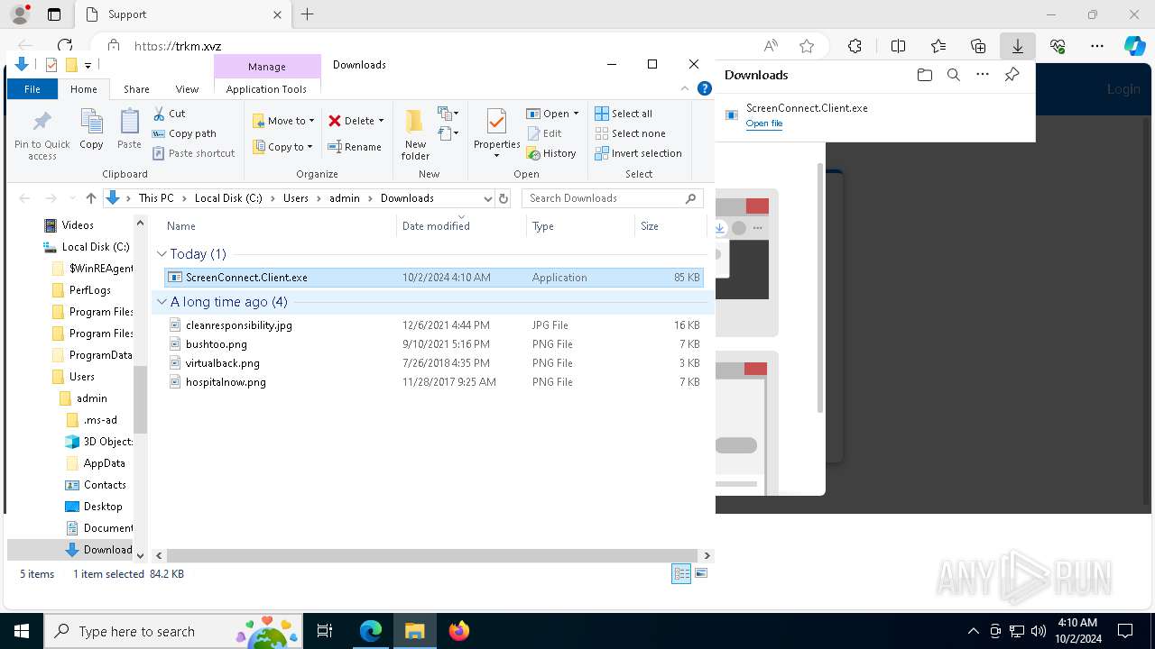Expand address bar history dropdown
1155x649 pixels.
click(487, 198)
